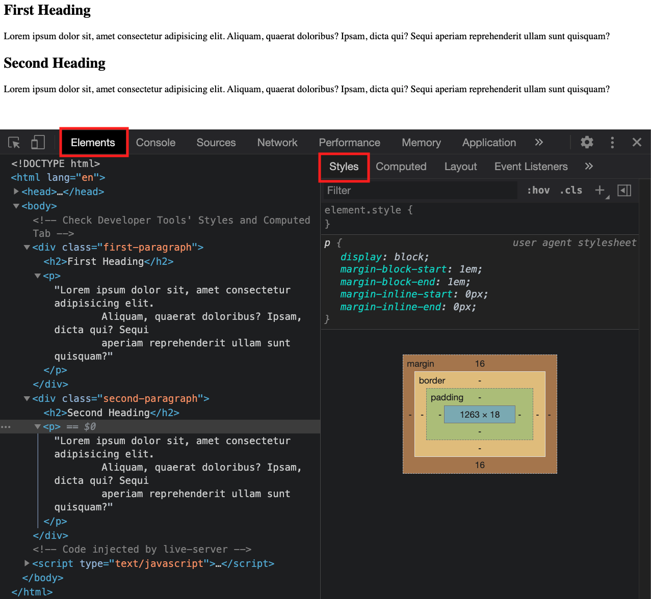Open the DevTools three-dot menu
This screenshot has height=599, width=651.
click(x=612, y=143)
